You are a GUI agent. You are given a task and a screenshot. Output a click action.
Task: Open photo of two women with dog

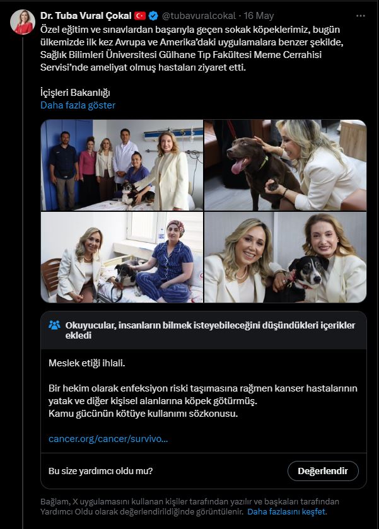tap(285, 257)
